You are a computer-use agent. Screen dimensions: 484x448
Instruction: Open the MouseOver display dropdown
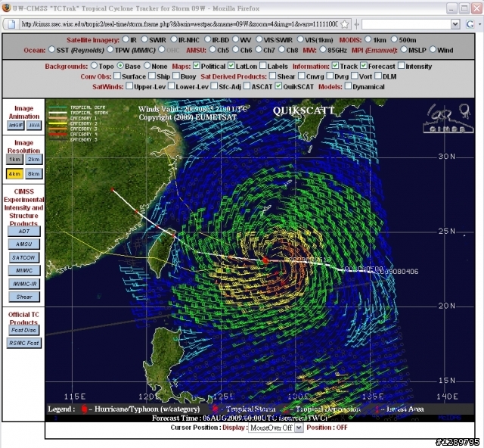299,428
